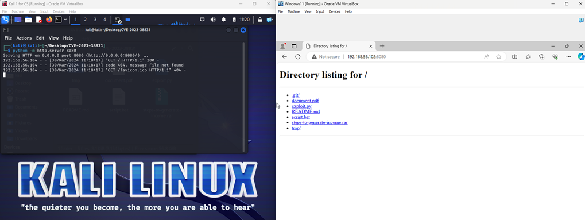This screenshot has height=220, width=585.
Task: Open a new tab with plus button
Action: tap(382, 46)
